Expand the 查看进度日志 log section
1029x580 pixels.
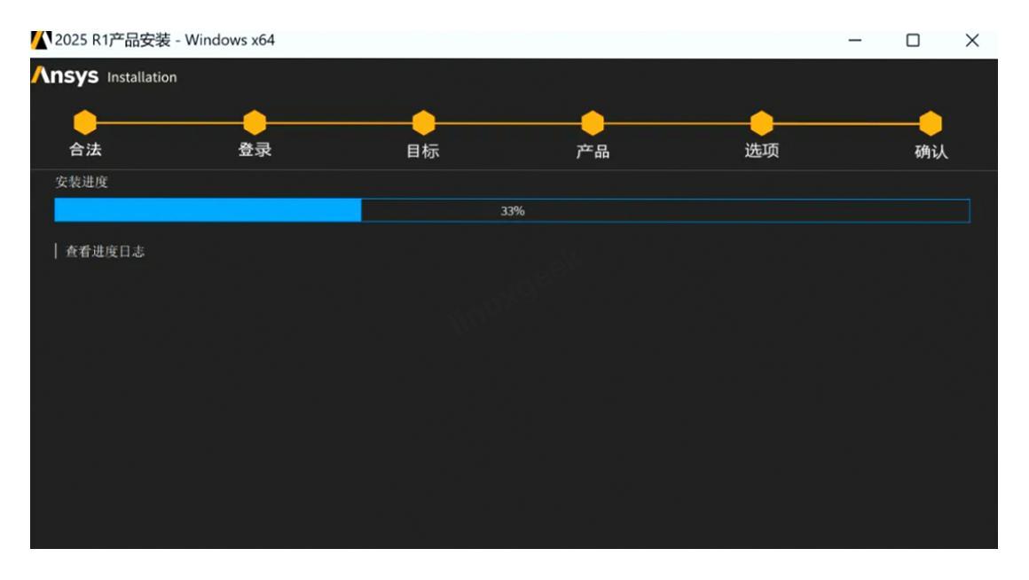click(105, 251)
